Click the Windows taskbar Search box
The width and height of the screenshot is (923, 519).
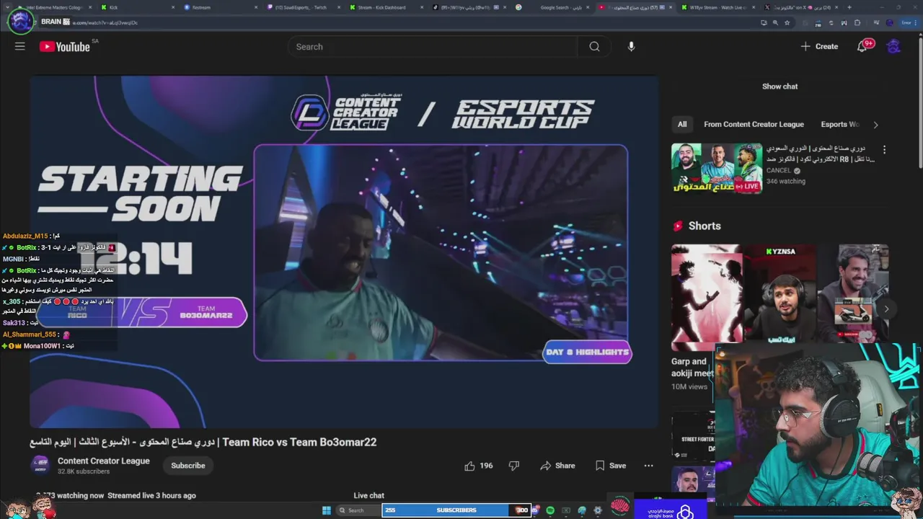click(x=358, y=510)
